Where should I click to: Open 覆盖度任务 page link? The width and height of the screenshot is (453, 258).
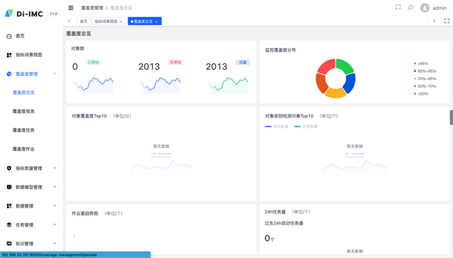24,130
